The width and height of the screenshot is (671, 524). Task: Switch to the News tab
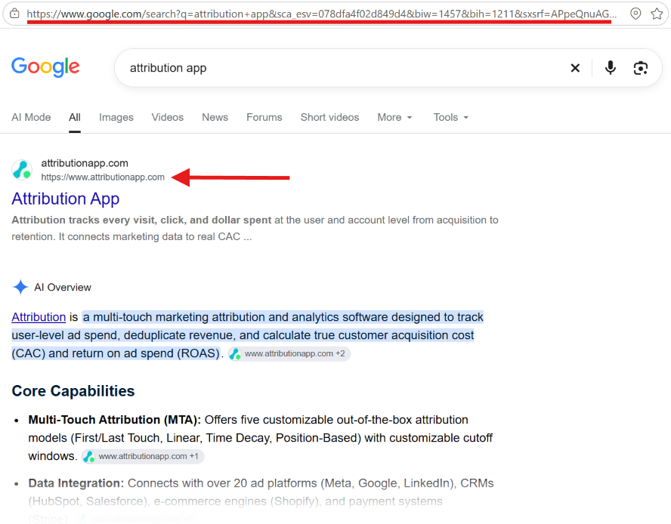point(215,117)
